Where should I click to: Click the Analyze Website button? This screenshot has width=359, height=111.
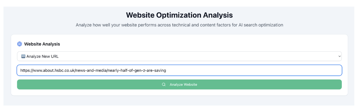[179, 84]
